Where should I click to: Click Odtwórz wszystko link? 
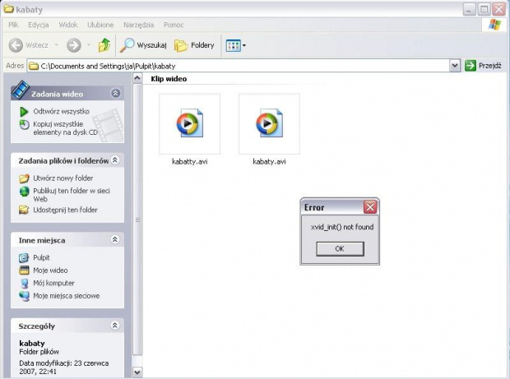[x=61, y=111]
